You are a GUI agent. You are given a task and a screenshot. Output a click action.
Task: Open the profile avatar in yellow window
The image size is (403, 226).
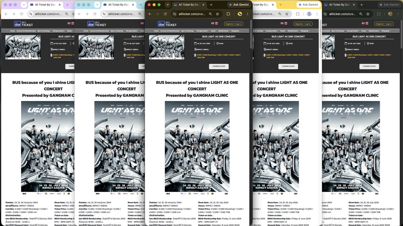pos(309,14)
